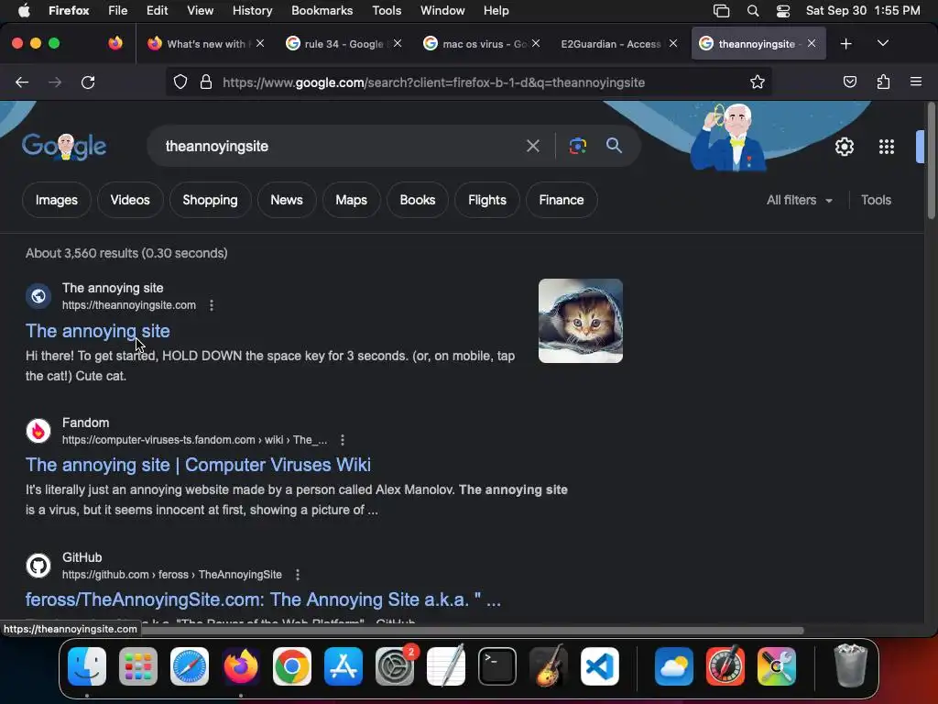Viewport: 938px width, 704px height.
Task: Open more options for the GitHub result
Action: tap(298, 575)
